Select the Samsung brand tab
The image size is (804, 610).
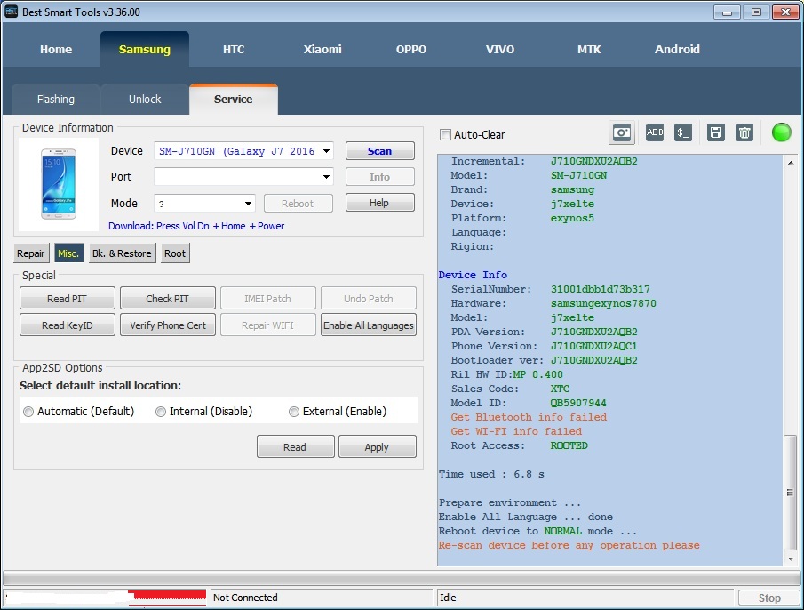pos(145,49)
